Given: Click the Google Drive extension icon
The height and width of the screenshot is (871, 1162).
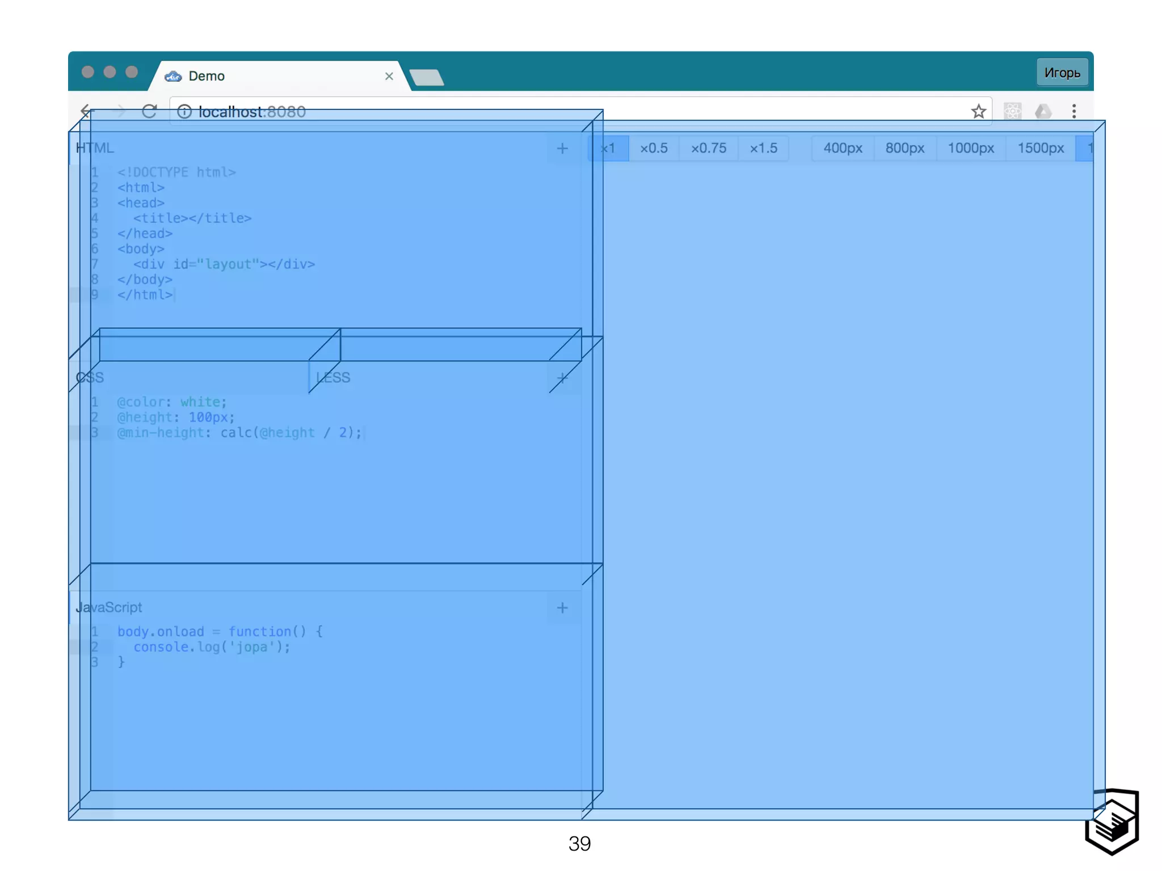Looking at the screenshot, I should [x=1043, y=112].
